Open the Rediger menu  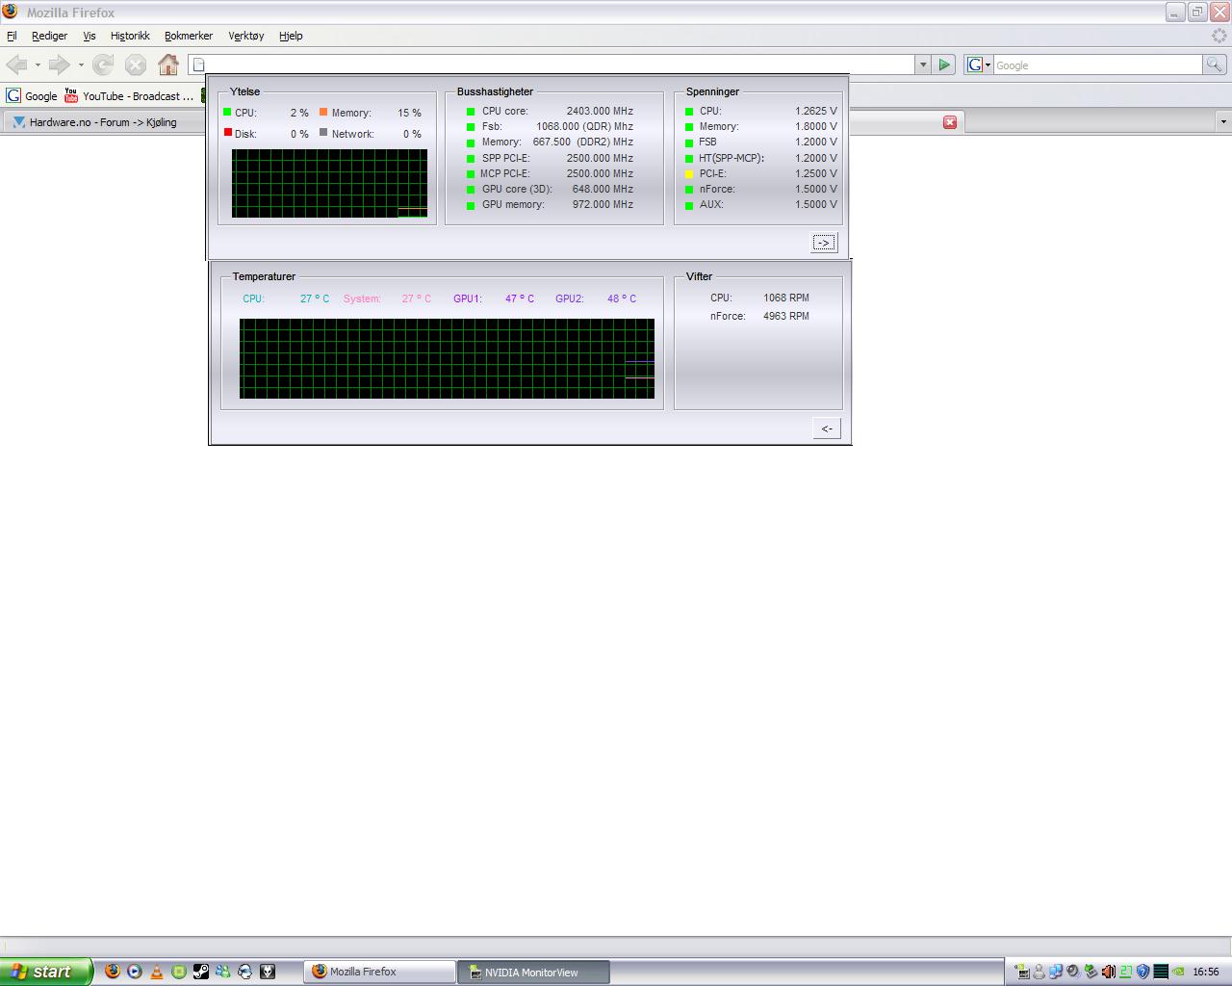pos(49,36)
